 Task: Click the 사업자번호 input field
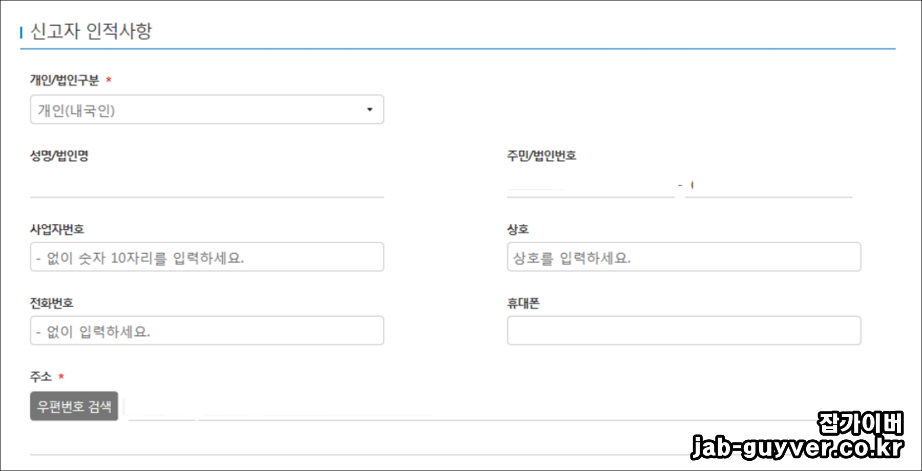click(x=206, y=258)
